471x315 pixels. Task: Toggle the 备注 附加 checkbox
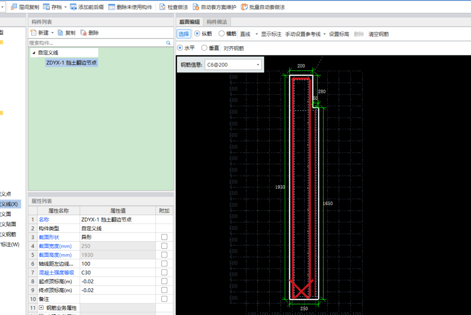tap(164, 299)
